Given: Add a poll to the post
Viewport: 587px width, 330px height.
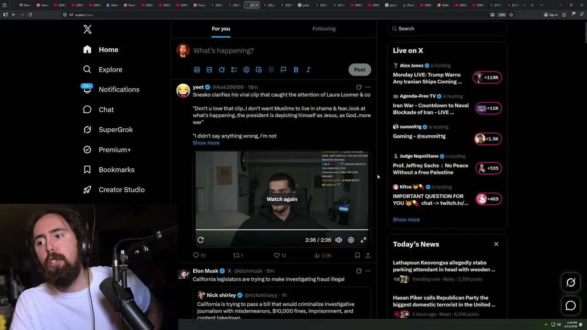Looking at the screenshot, I should (234, 70).
